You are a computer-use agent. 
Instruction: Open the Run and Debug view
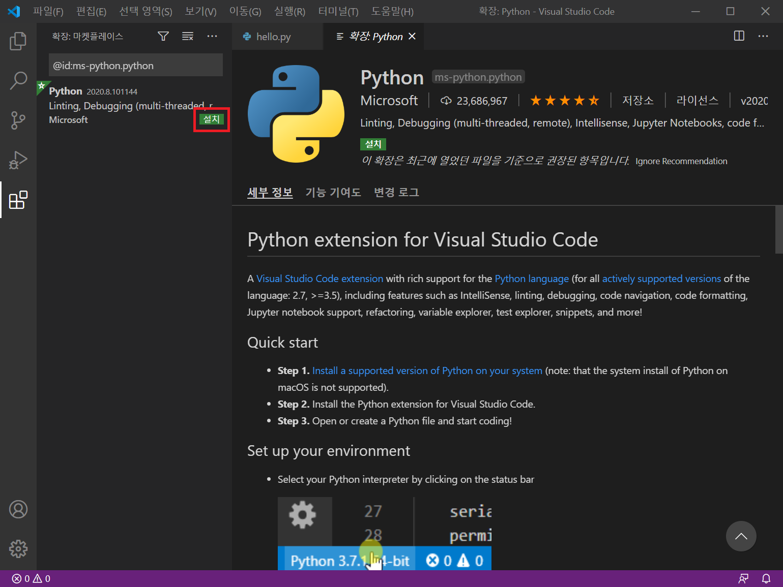pyautogui.click(x=18, y=160)
